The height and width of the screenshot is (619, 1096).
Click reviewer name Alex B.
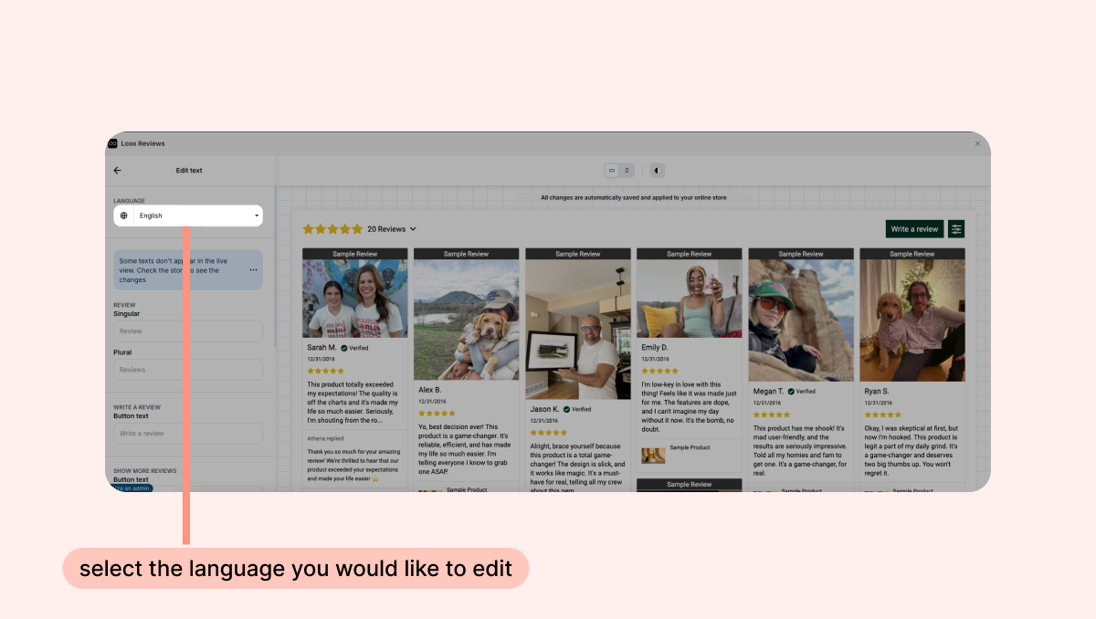pyautogui.click(x=430, y=390)
